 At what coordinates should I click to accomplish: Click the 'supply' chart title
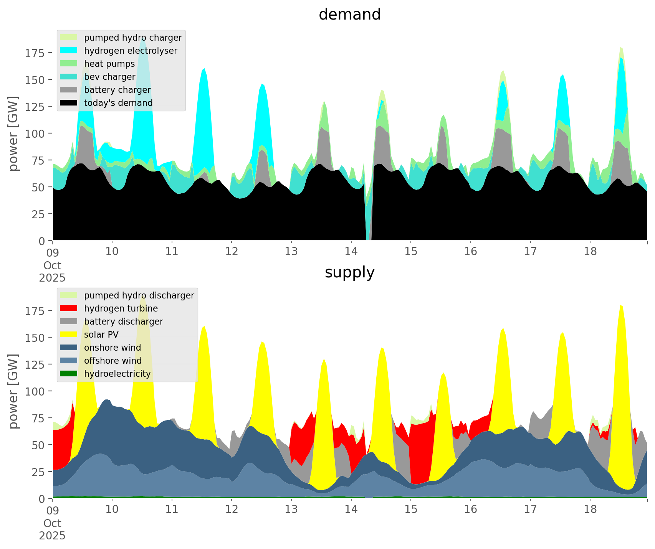coord(349,272)
